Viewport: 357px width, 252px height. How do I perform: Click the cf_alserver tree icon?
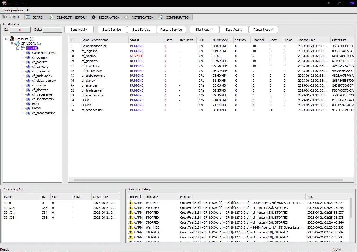point(28,90)
